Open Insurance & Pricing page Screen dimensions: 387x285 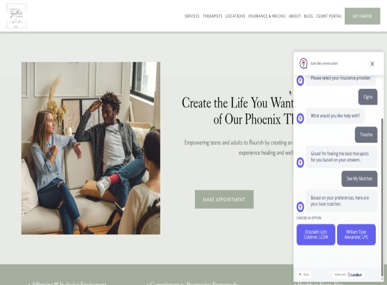(267, 16)
